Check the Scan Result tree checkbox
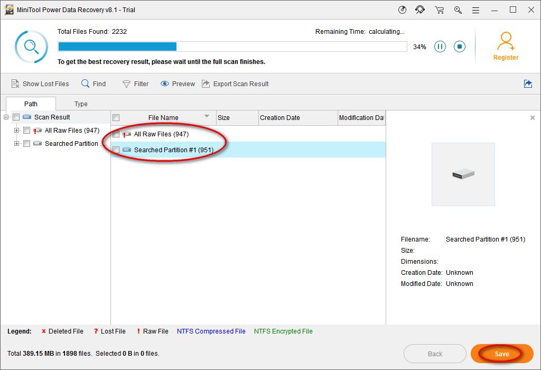Viewport: 541px width, 370px height. 16,117
